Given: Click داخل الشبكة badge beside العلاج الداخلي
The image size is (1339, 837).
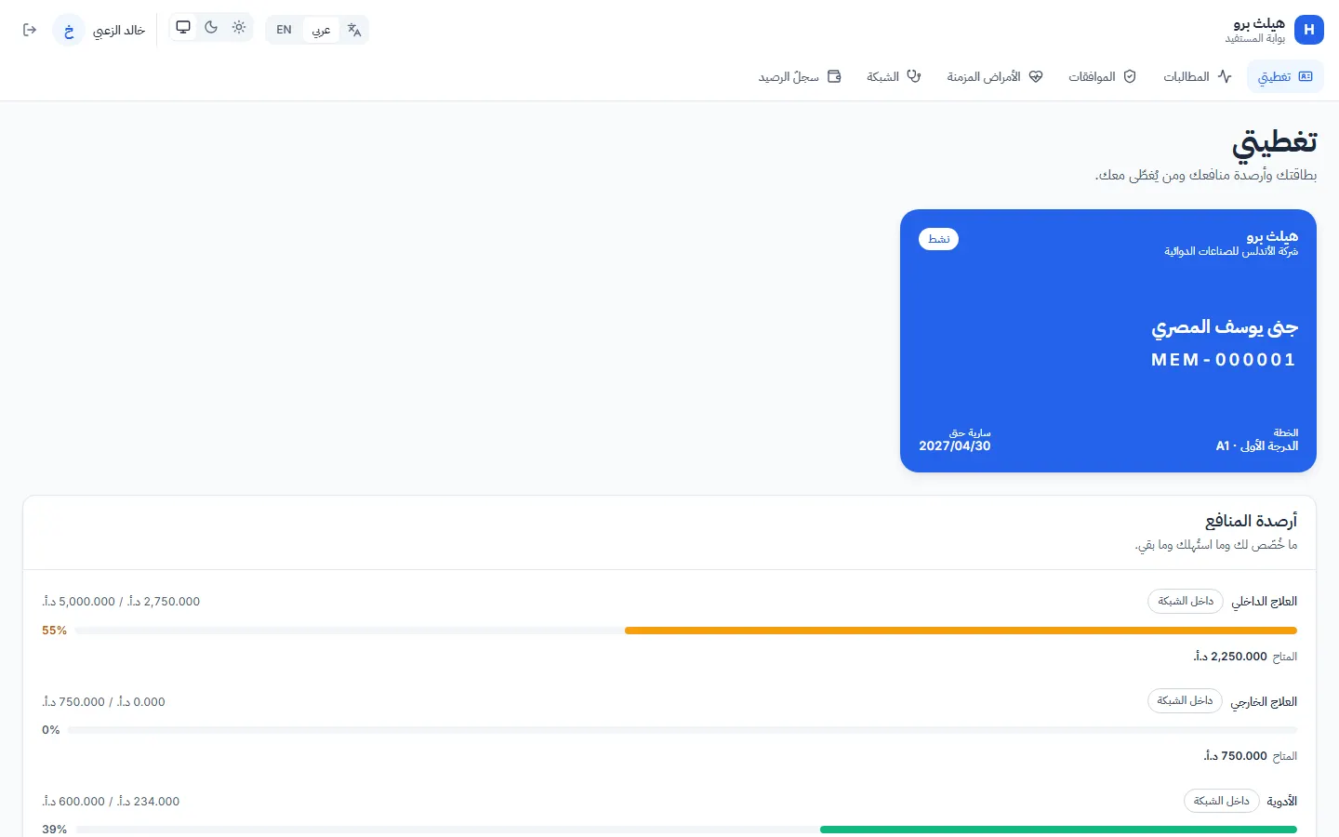Looking at the screenshot, I should (1186, 601).
